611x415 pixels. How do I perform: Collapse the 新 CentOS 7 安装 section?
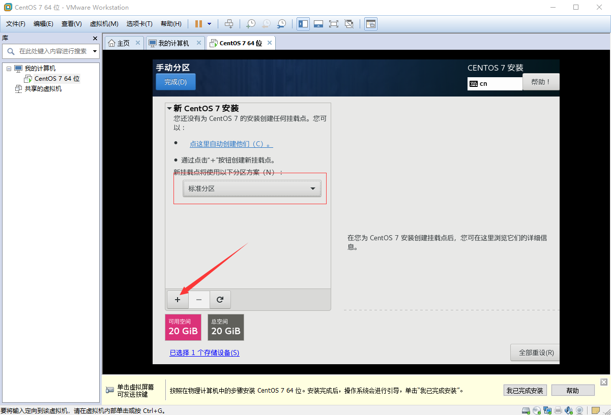pyautogui.click(x=169, y=108)
